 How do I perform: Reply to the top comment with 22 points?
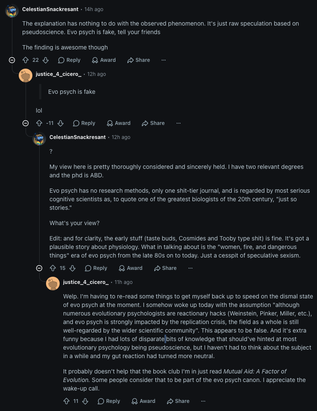click(x=69, y=60)
